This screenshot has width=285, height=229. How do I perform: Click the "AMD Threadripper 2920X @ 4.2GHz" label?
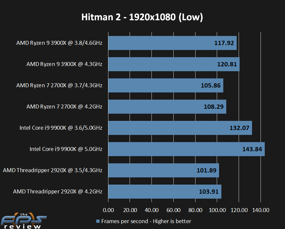(57, 191)
